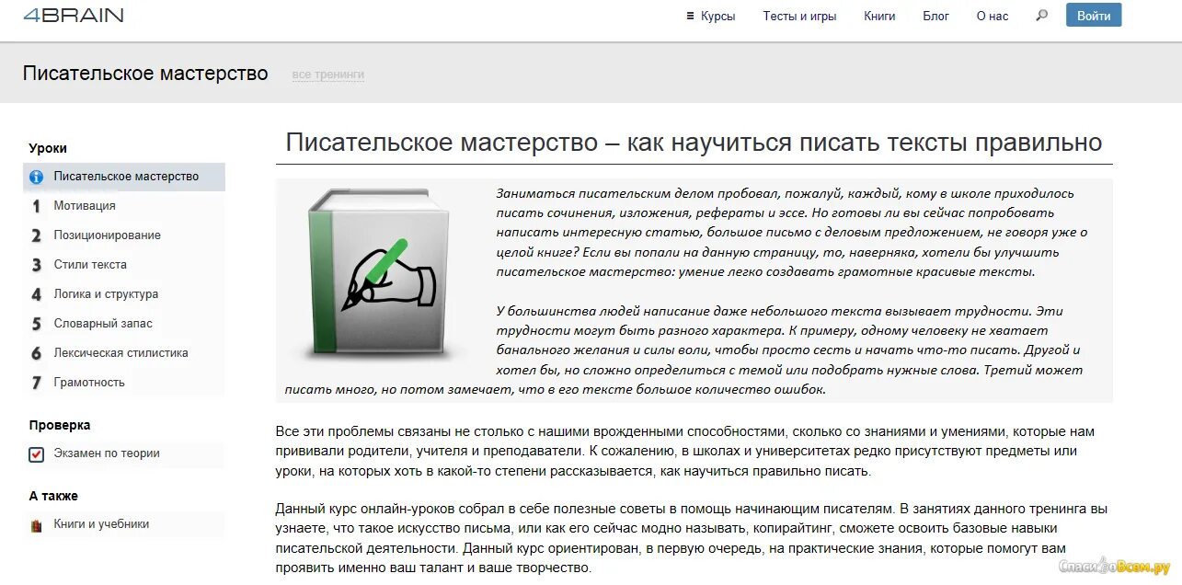Click the paragraph starting Данный курс онлайн-уроков
This screenshot has width=1182, height=585.
692,538
